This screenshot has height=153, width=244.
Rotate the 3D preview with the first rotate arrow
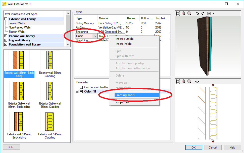click(197, 13)
